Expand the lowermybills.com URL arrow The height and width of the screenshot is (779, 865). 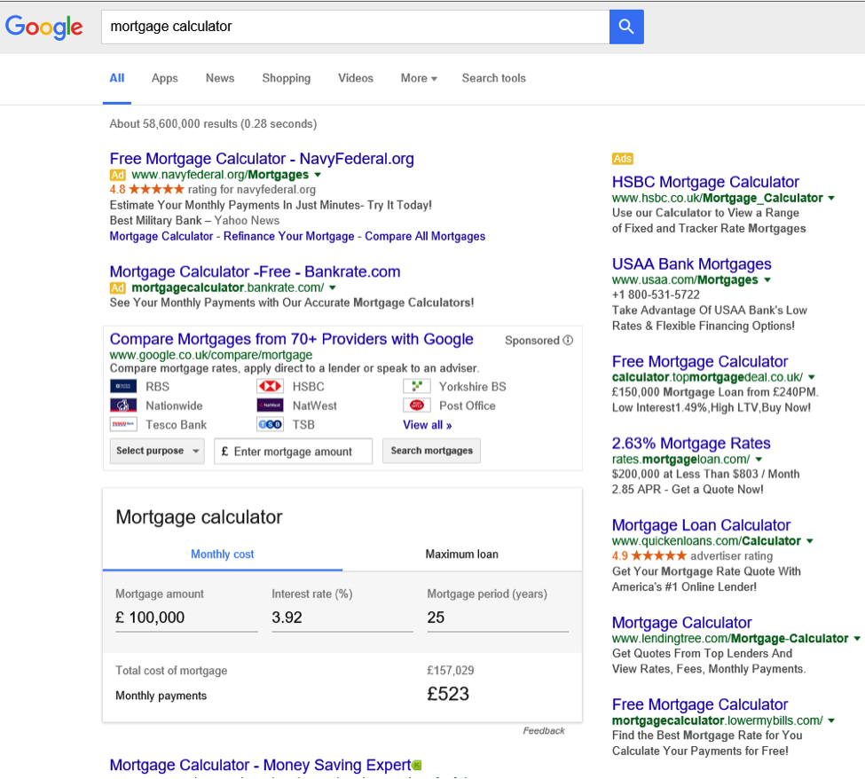tap(831, 720)
